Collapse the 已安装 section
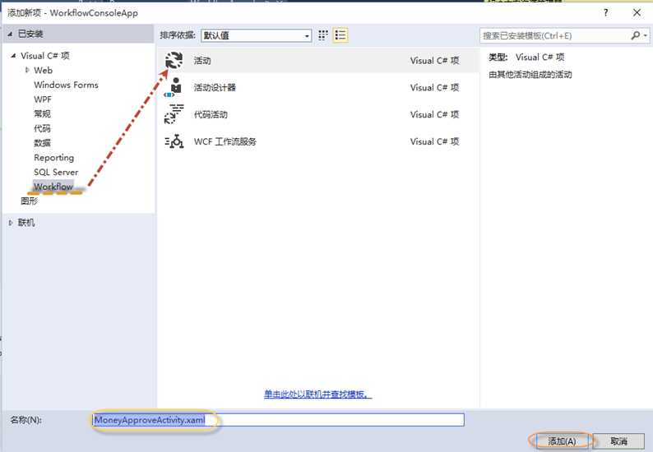The image size is (653, 452). (10, 35)
